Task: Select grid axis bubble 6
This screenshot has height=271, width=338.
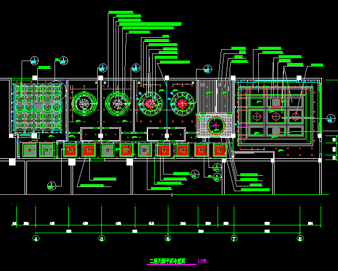Action: [x=168, y=239]
